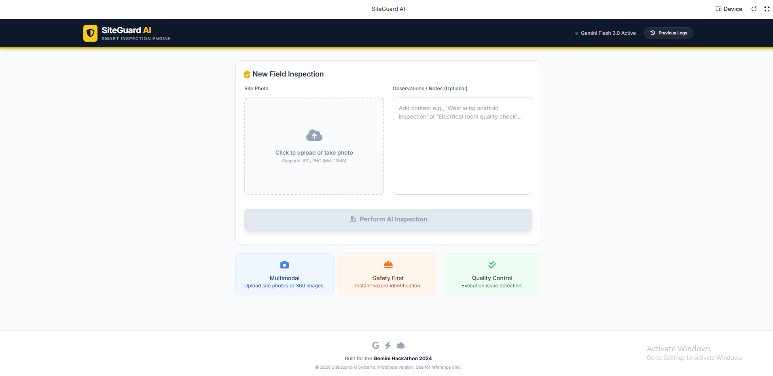Viewport: 773px width, 376px height.
Task: Click the 'New Field Inspection' heading
Action: point(288,74)
